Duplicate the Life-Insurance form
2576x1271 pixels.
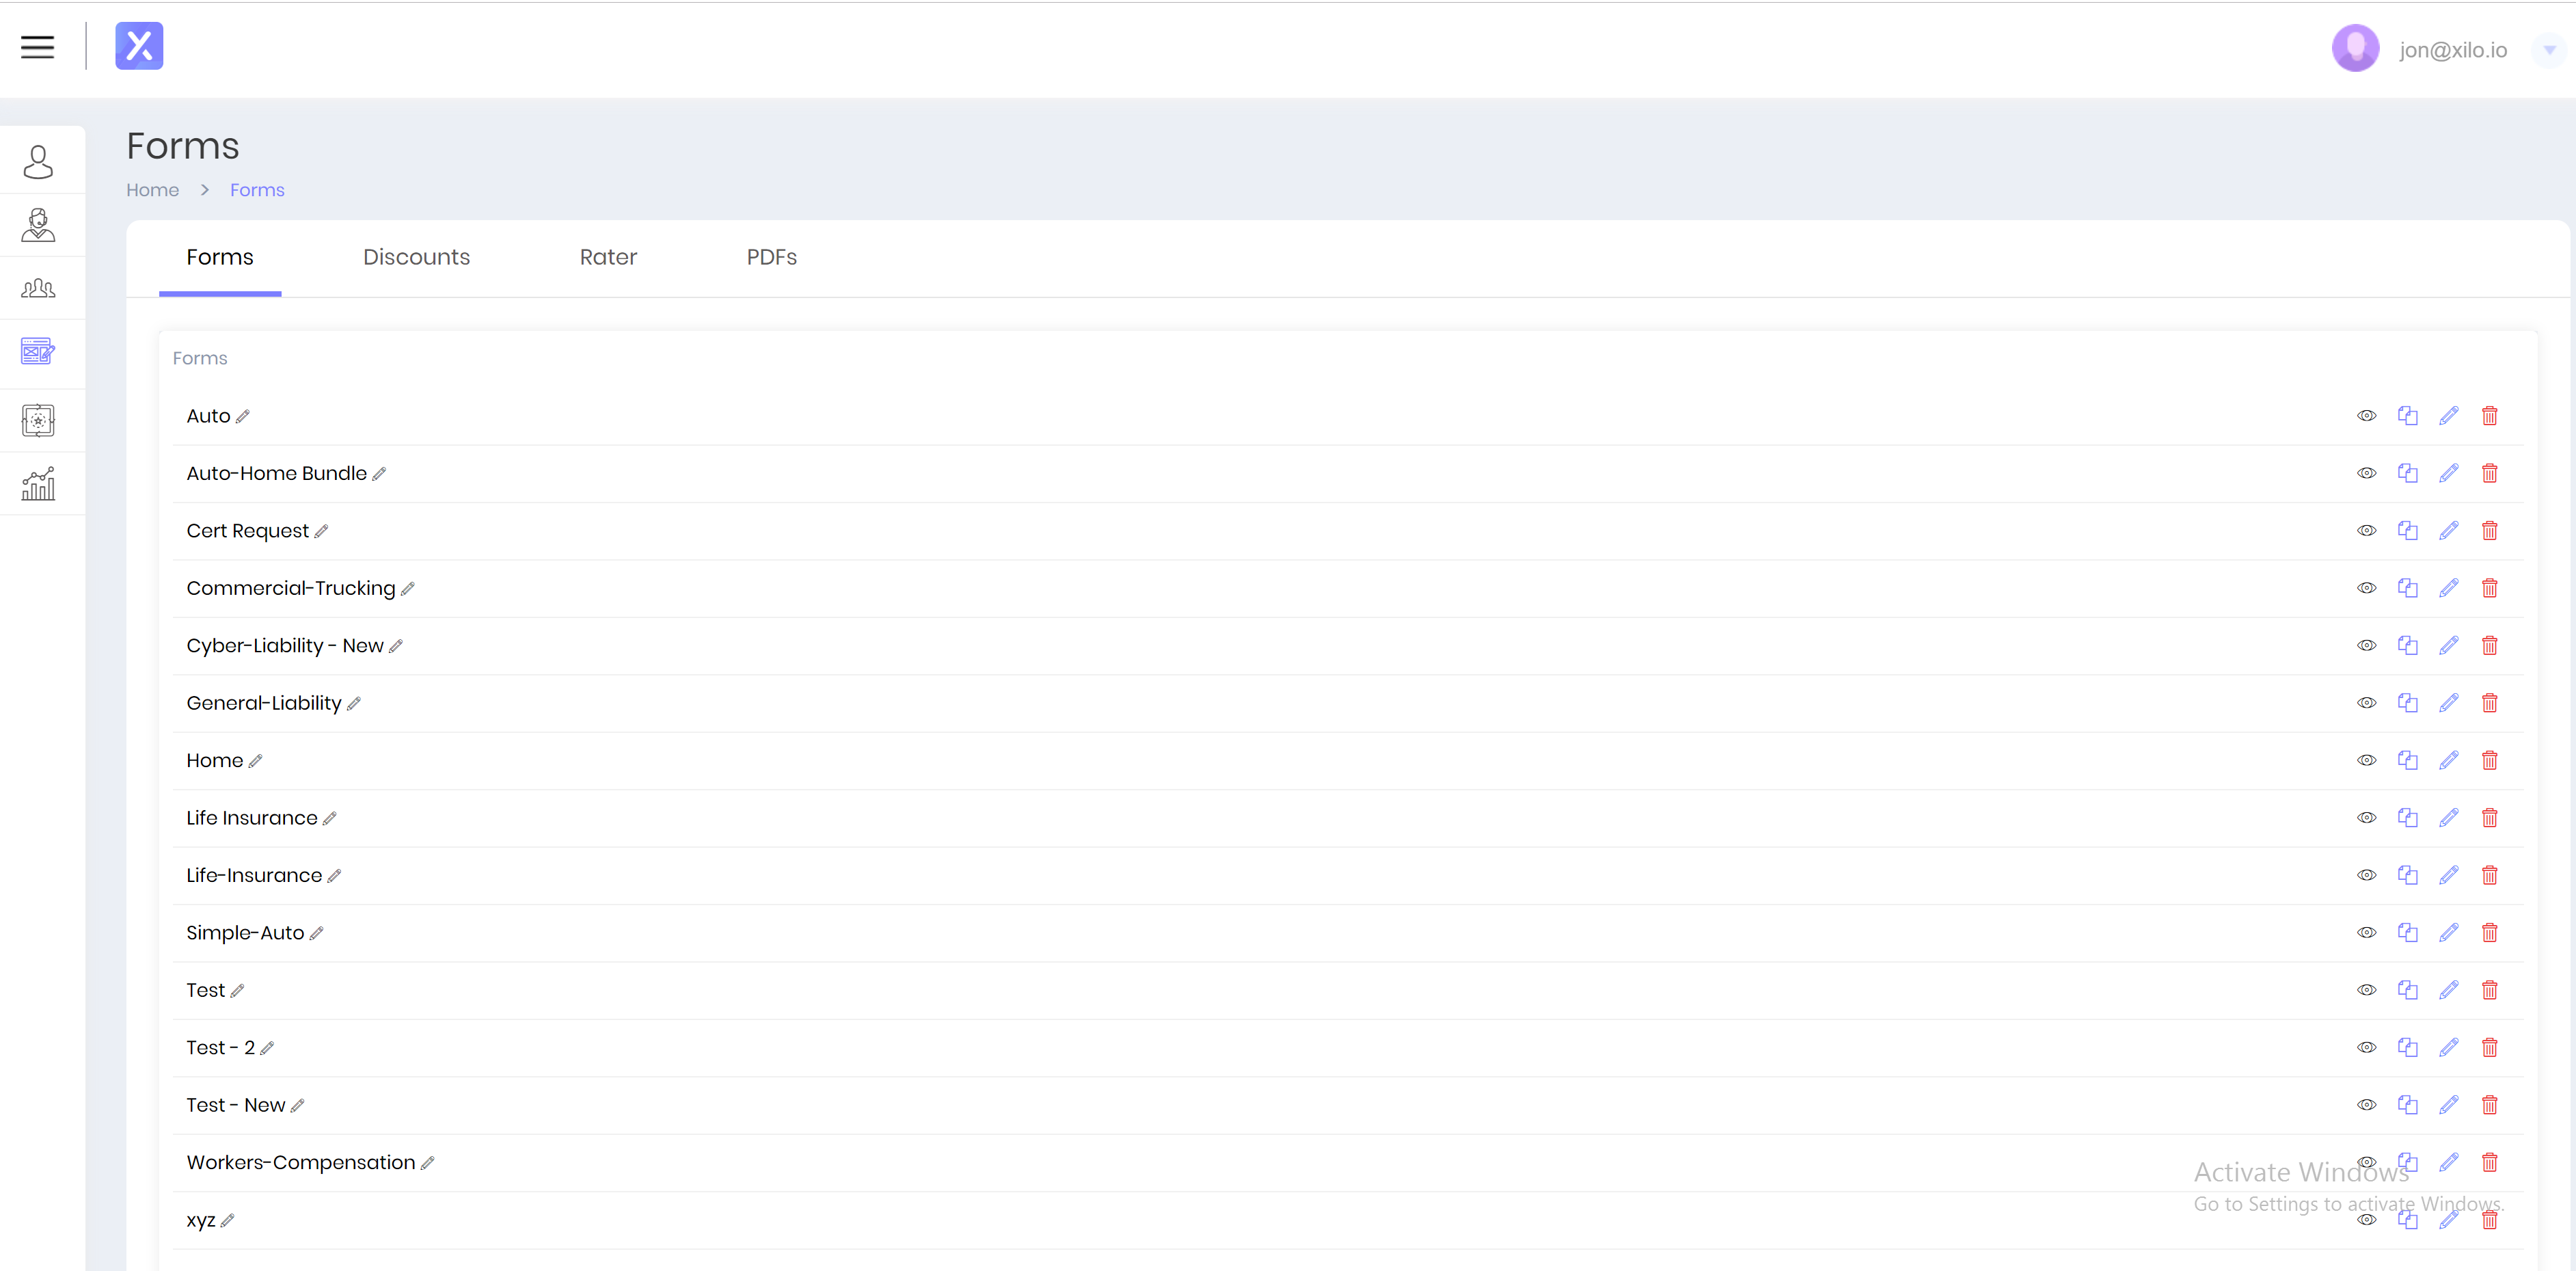tap(2407, 875)
